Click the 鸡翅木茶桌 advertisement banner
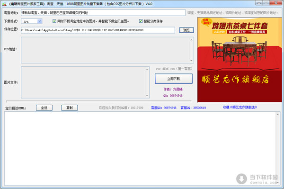This screenshot has width=284, height=189. coord(240,60)
